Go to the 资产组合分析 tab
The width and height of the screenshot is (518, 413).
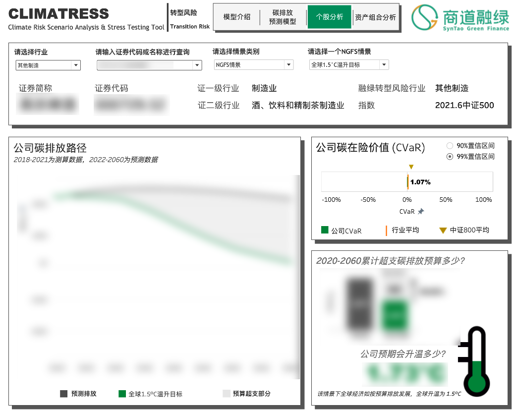pos(375,17)
